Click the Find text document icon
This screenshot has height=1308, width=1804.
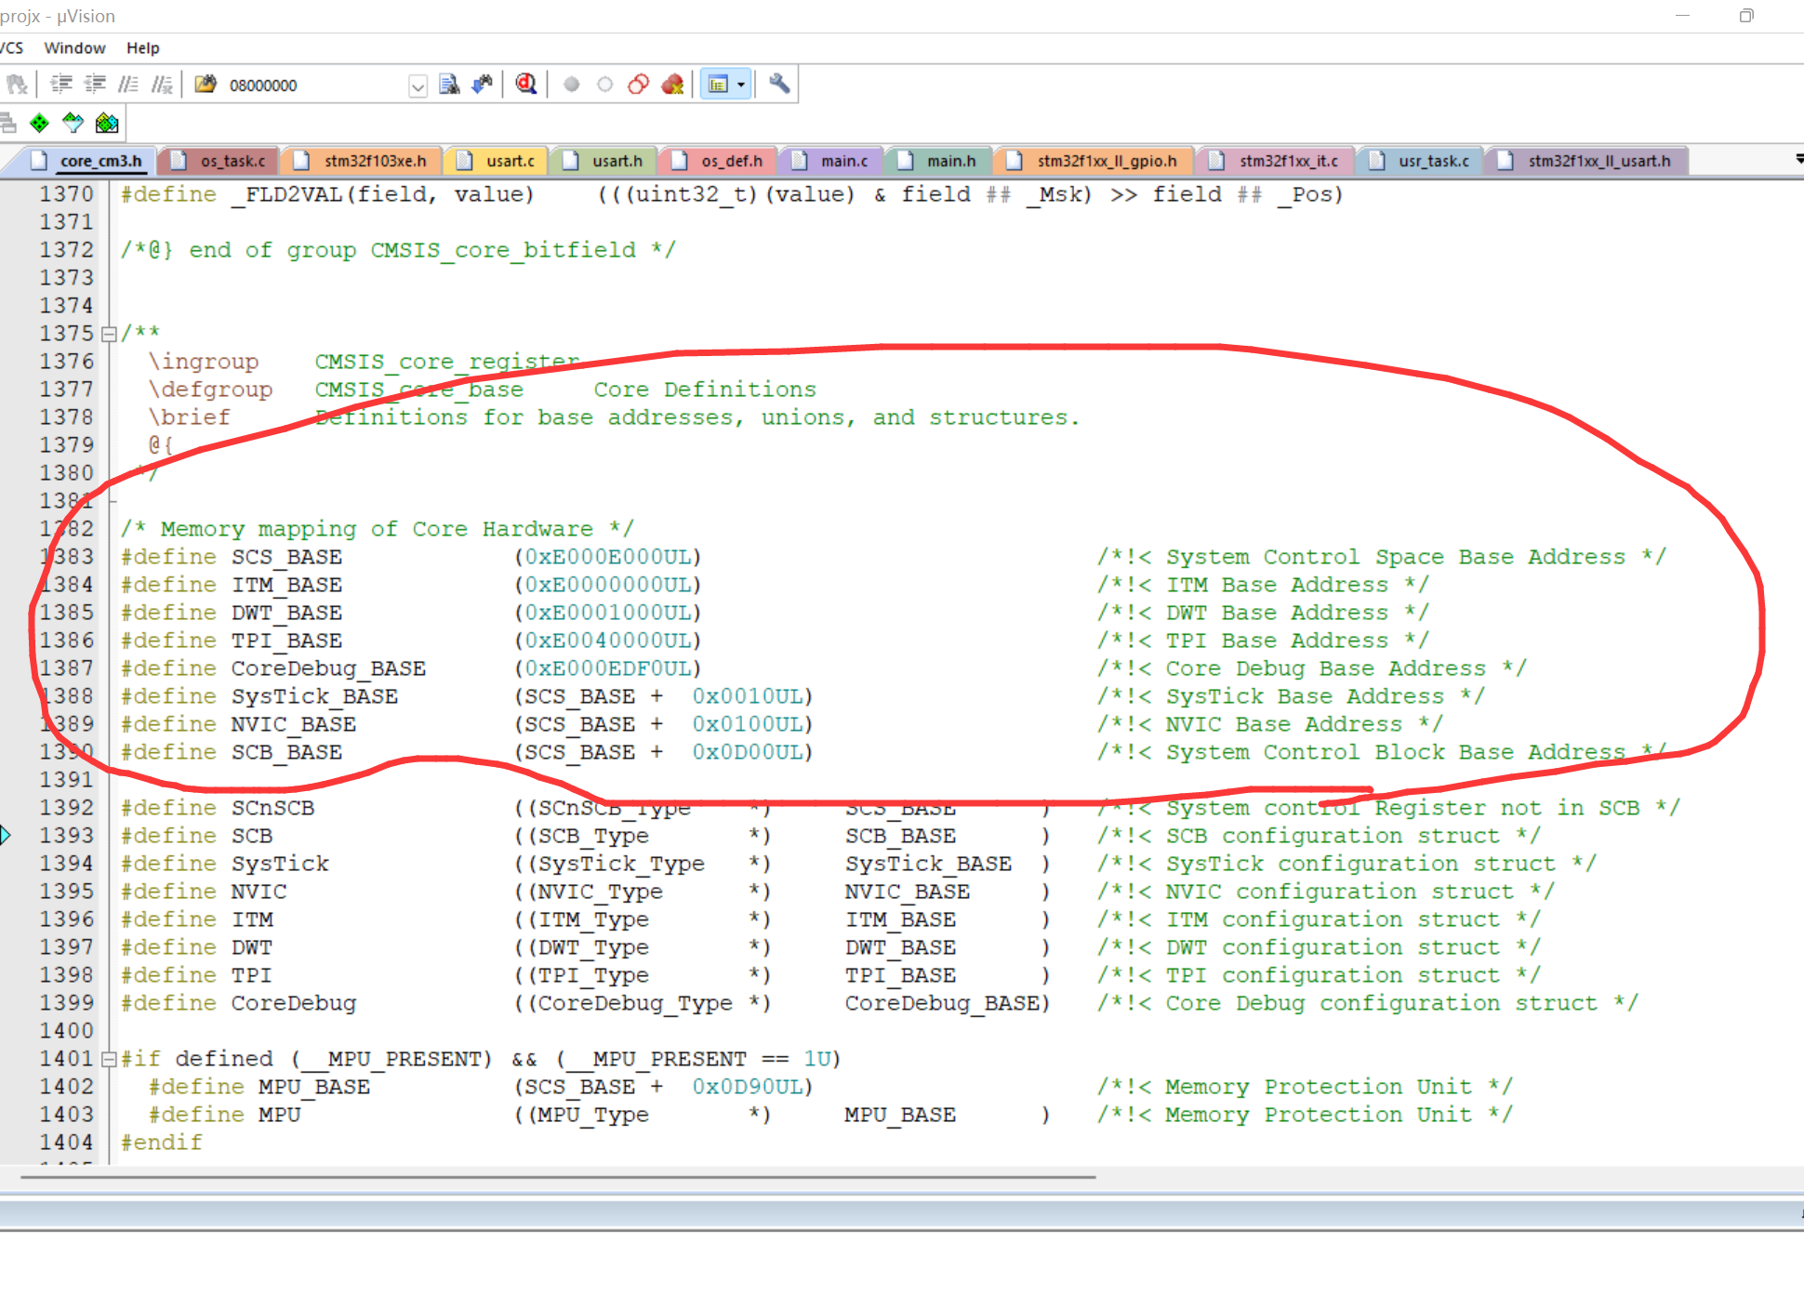coord(449,85)
